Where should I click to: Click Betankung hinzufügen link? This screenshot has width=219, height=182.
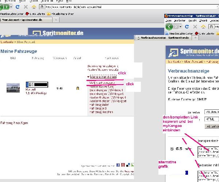pyautogui.click(x=103, y=66)
